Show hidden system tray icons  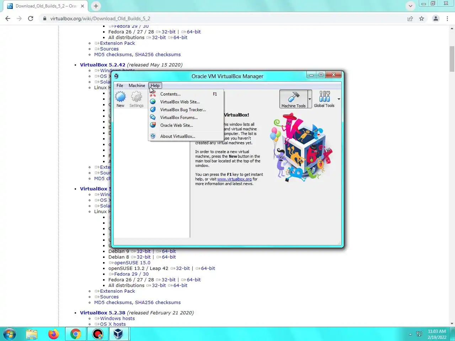(x=410, y=334)
